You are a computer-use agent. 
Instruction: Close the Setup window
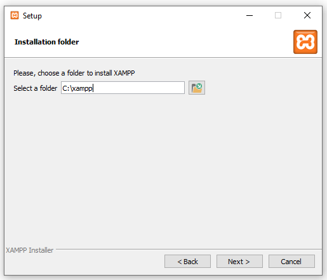point(307,15)
